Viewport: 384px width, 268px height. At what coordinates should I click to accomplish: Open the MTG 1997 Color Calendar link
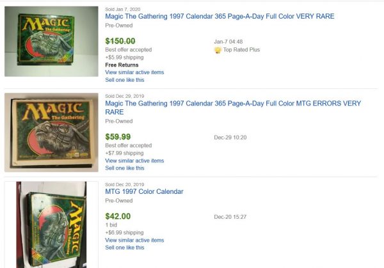click(x=143, y=192)
